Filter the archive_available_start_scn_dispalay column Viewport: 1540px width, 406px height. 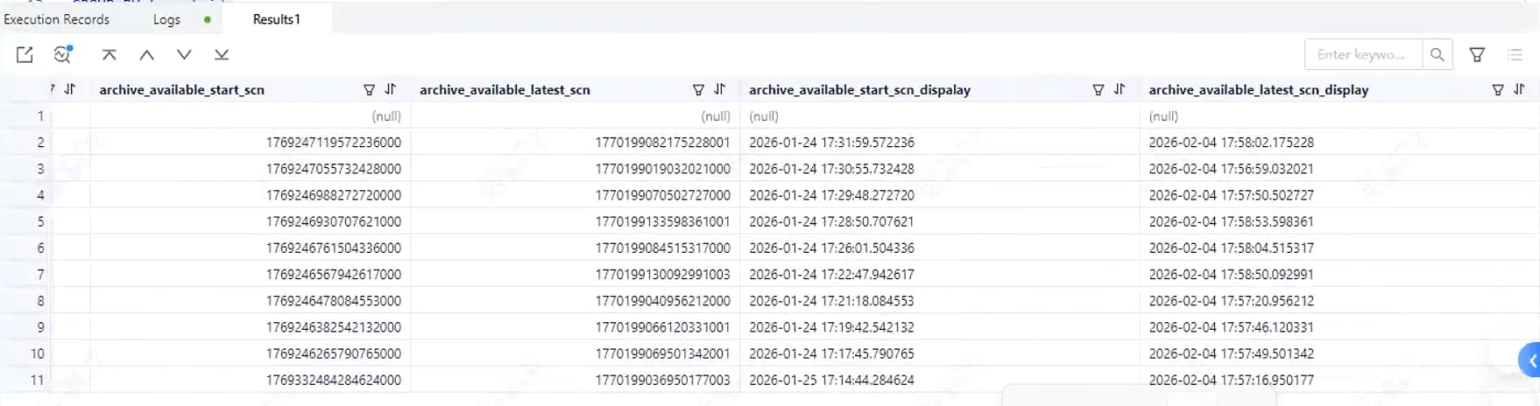[x=1098, y=89]
